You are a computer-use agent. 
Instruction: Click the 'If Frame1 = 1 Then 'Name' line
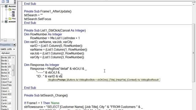pyautogui.click(x=42, y=103)
